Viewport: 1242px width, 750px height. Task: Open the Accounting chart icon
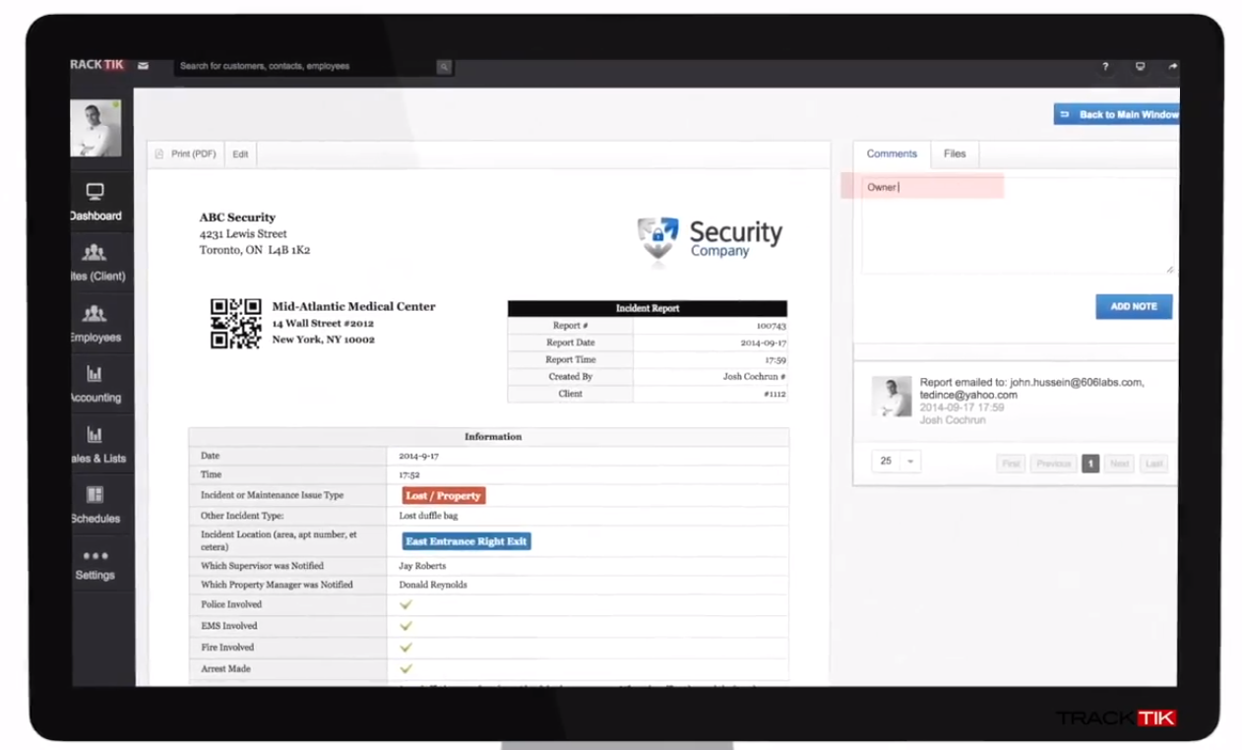point(94,374)
